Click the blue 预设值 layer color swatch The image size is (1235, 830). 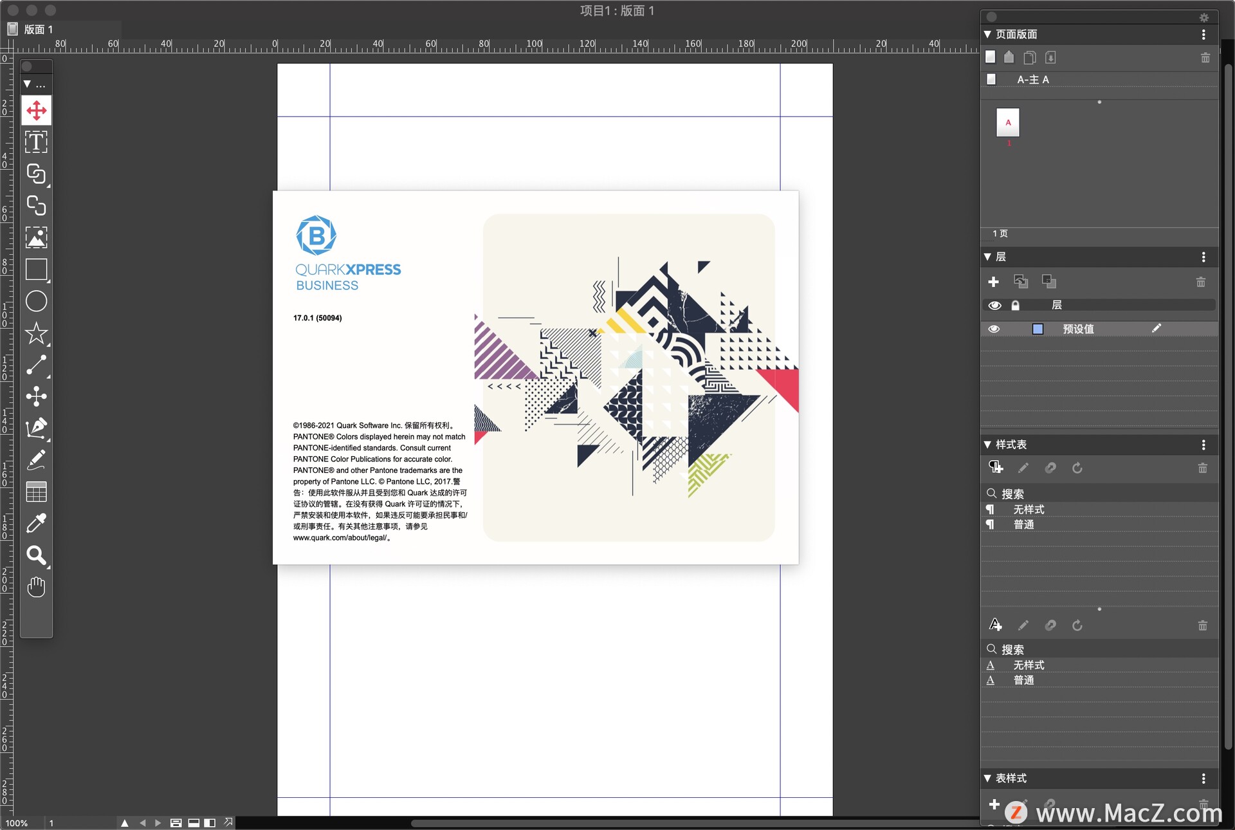1038,329
